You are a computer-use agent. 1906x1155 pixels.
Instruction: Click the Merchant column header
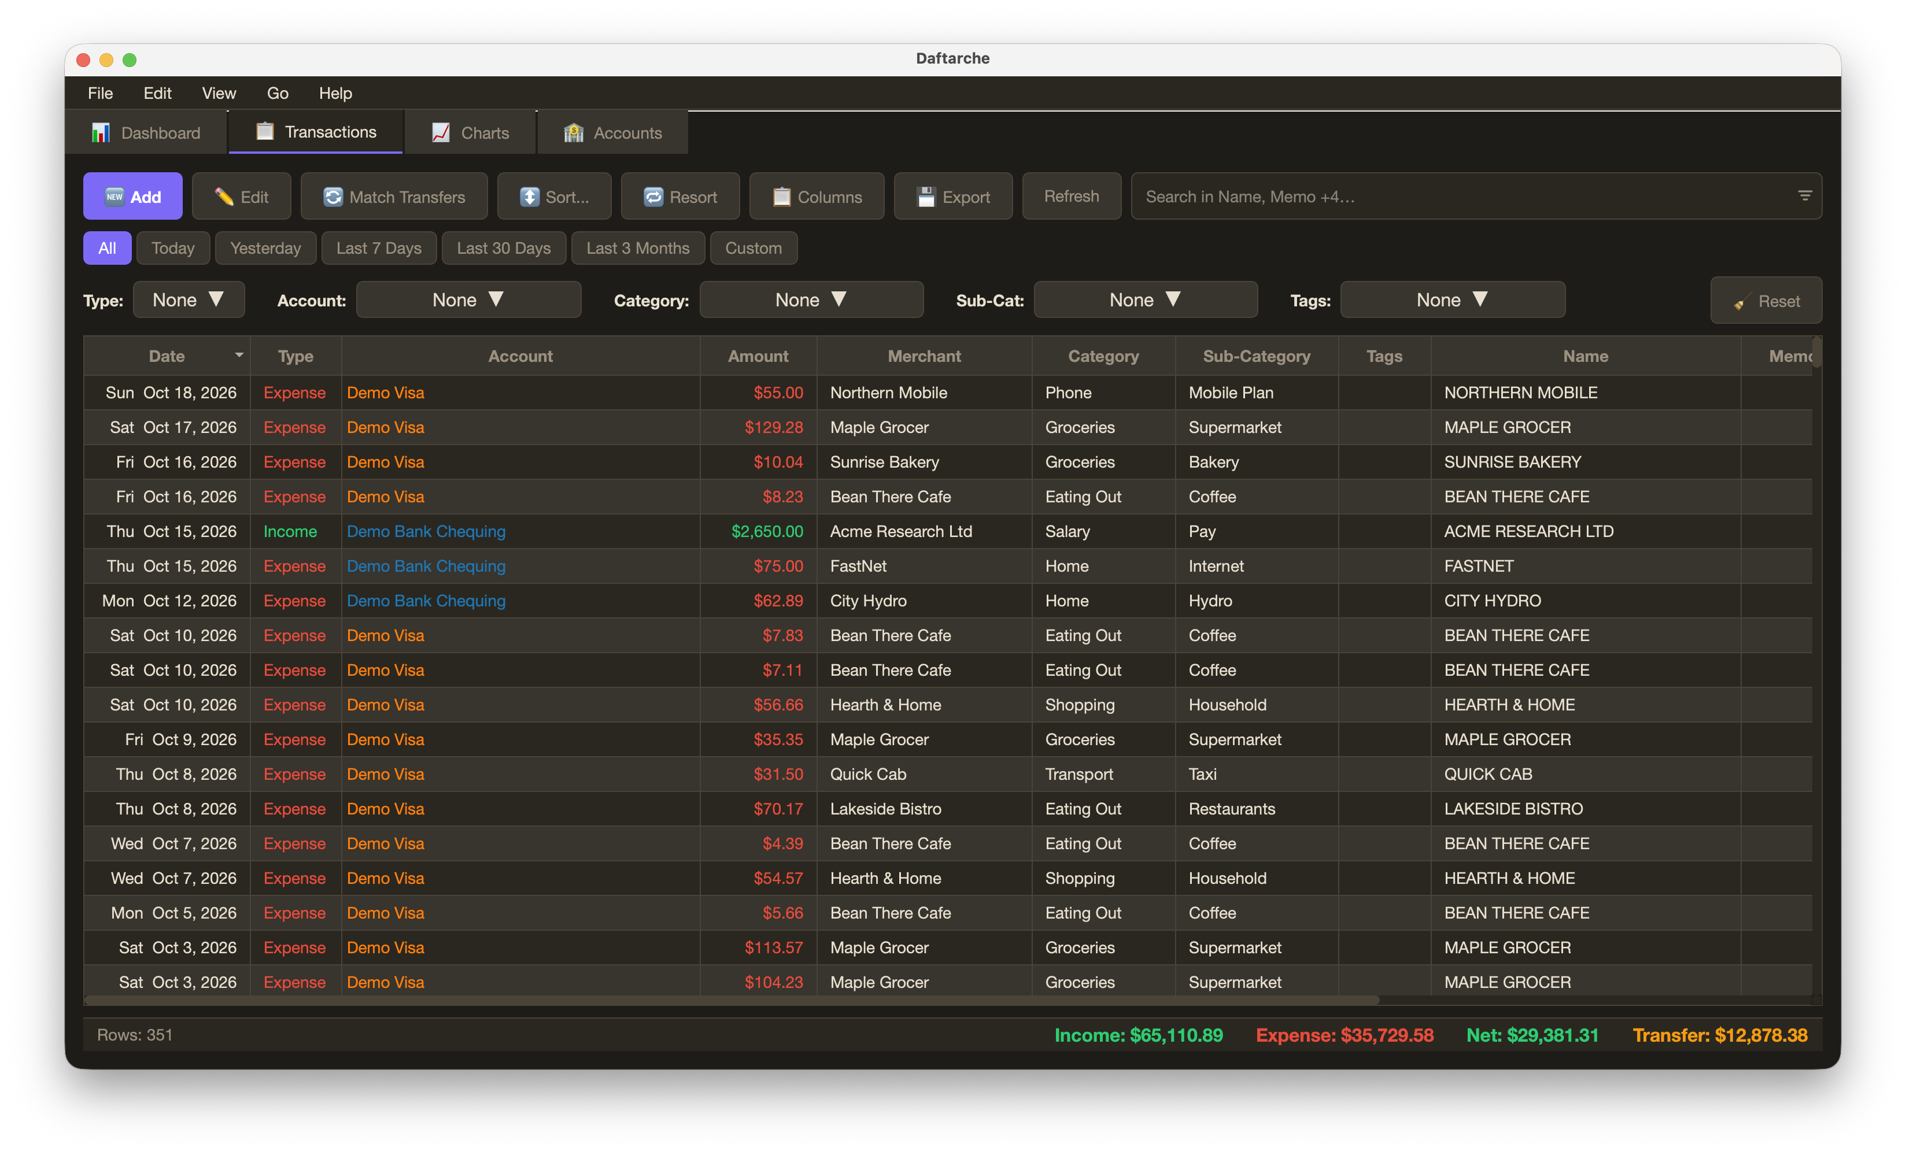pos(925,357)
